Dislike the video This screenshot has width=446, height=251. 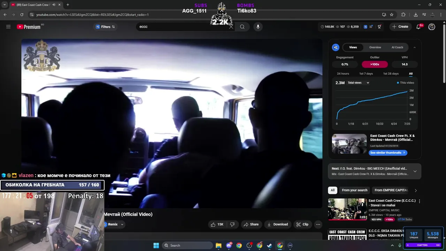tap(232, 225)
